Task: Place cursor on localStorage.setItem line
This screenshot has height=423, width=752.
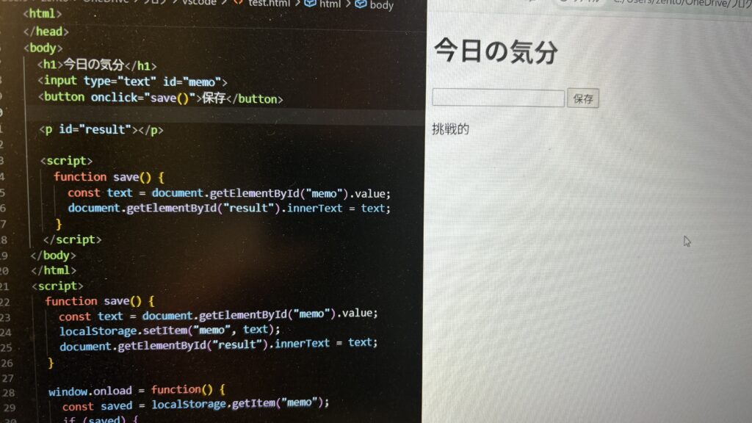Action: (x=170, y=330)
